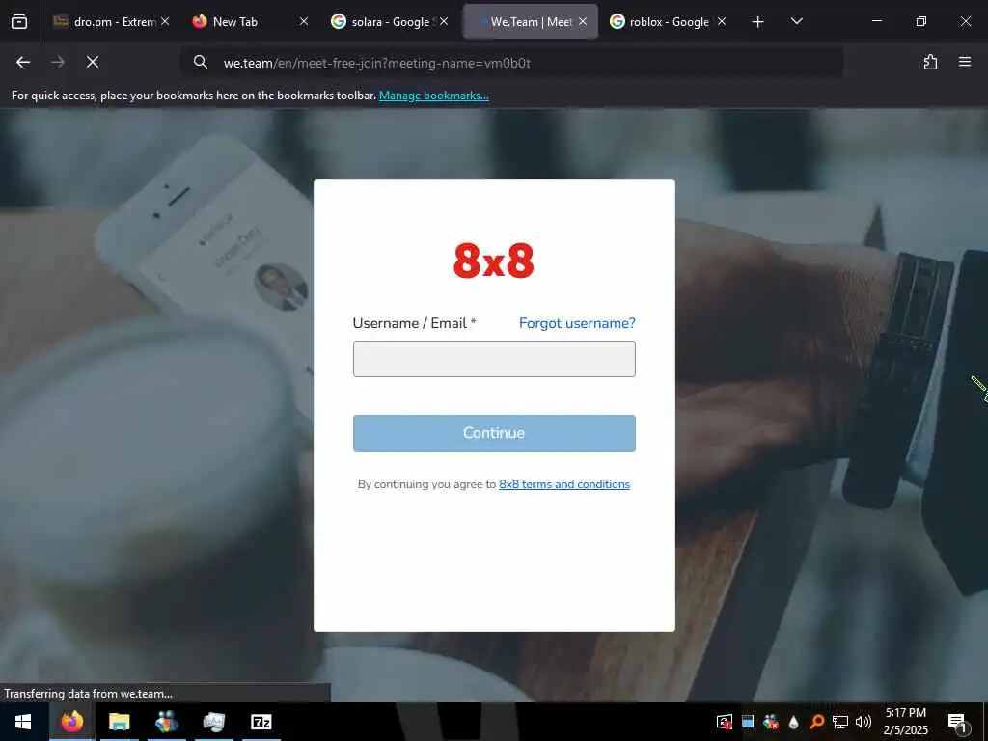Open the people icon app in taskbar

point(166,722)
